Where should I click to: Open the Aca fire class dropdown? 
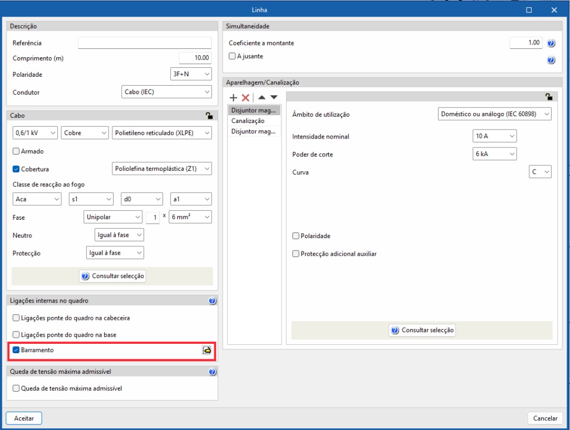(x=37, y=199)
